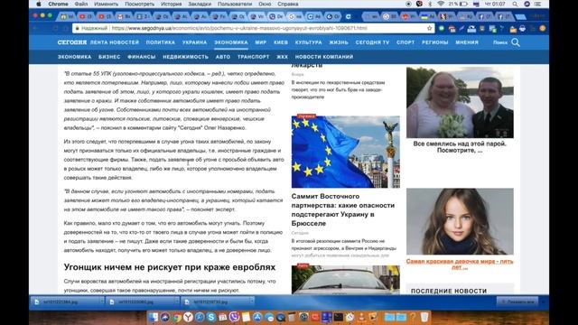Open the Мир section
This screenshot has width=578, height=325.
point(261,42)
